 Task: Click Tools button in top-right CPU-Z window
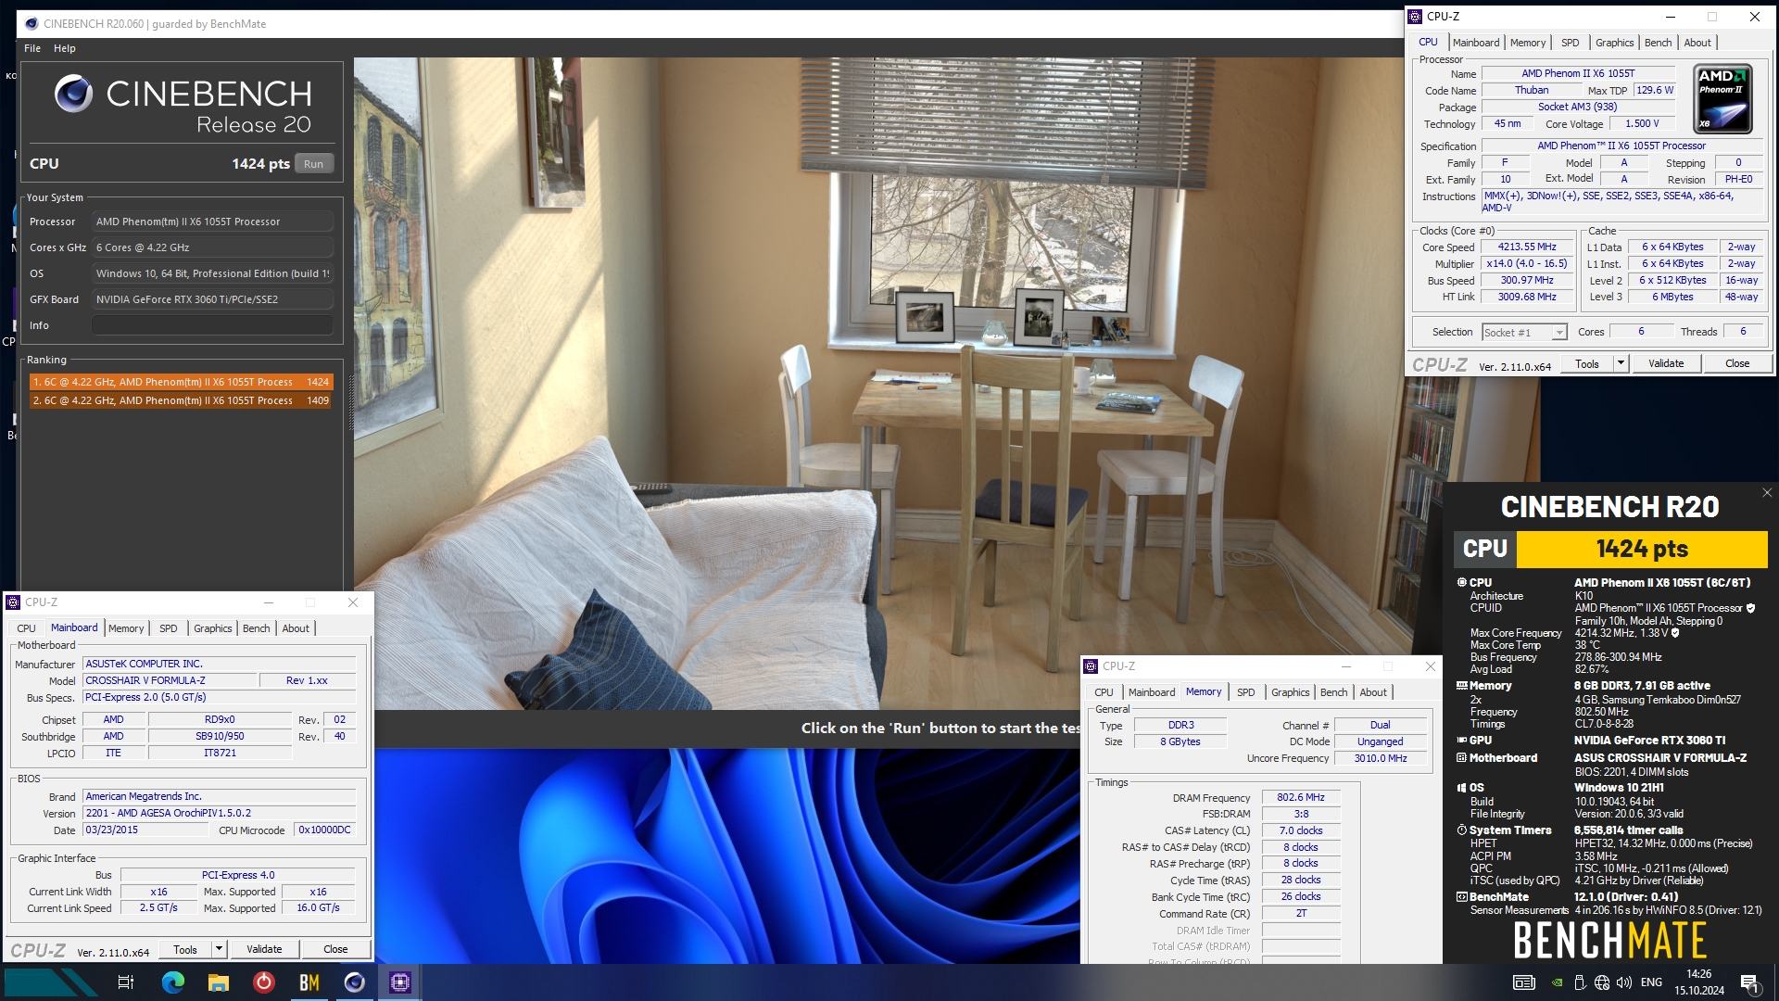(1587, 363)
